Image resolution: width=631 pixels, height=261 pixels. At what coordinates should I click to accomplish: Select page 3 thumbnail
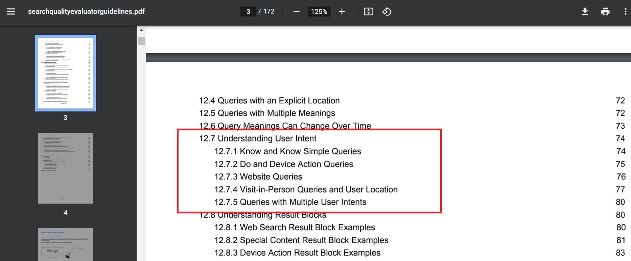66,73
